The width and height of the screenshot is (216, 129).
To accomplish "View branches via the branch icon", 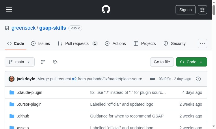I will 43,62.
